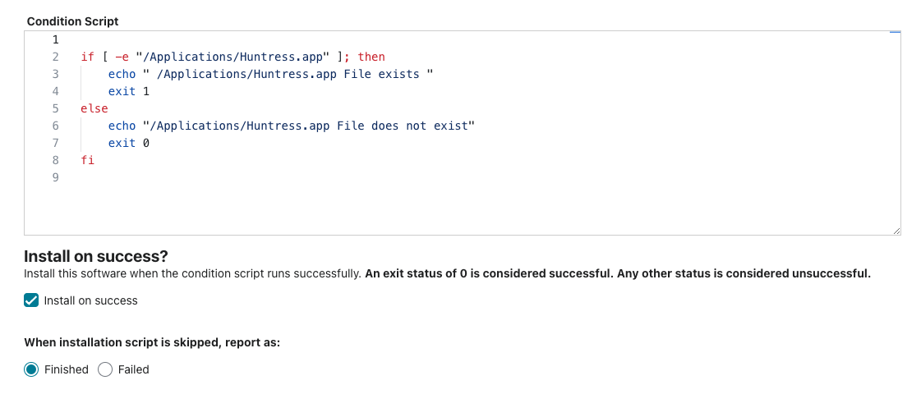Choose the Failed radio button

point(105,369)
